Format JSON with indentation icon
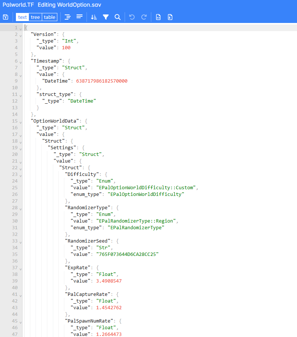Image resolution: width=297 pixels, height=337 pixels. pyautogui.click(x=68, y=17)
